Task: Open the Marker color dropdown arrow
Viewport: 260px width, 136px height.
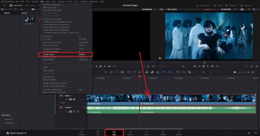Action: coord(173,72)
